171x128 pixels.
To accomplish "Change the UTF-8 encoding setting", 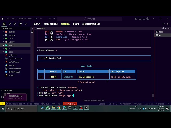I will tap(111, 104).
